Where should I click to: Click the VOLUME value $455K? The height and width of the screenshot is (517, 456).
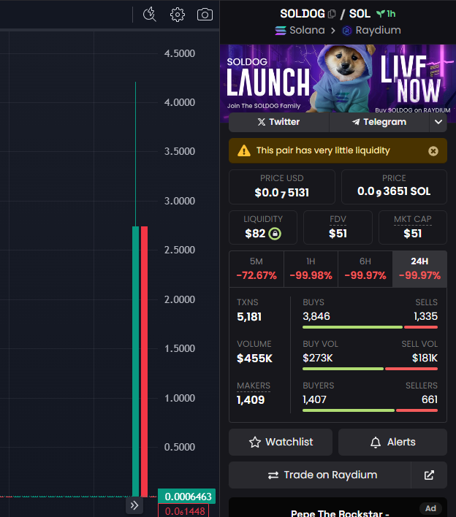(255, 359)
